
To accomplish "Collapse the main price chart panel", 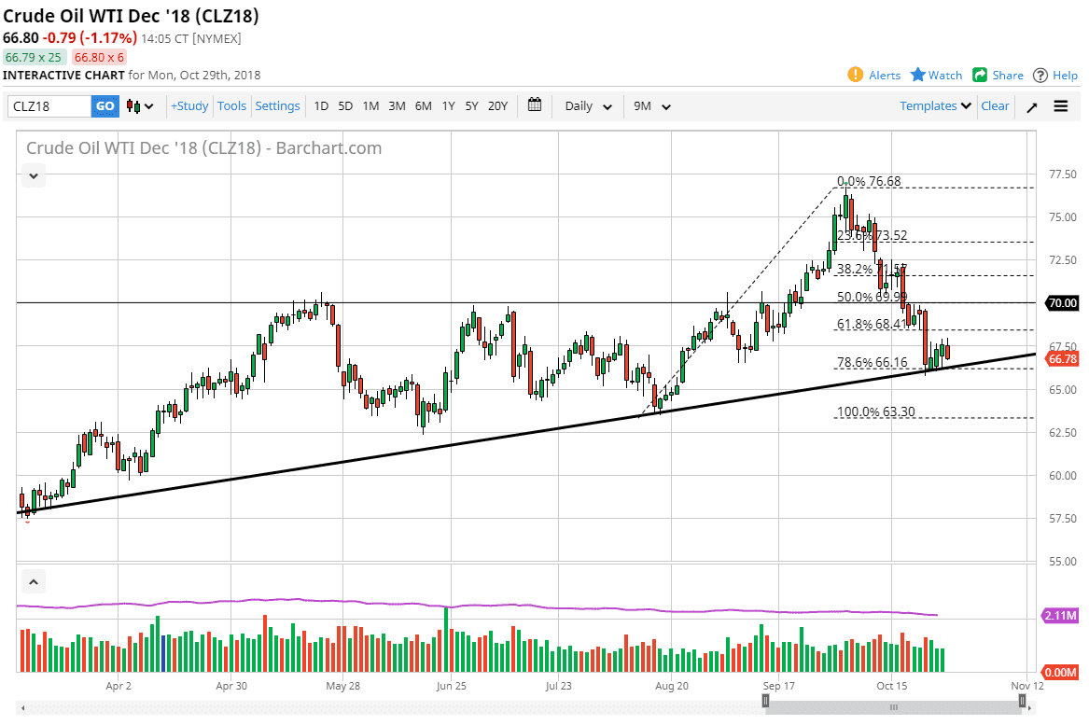I will click(33, 175).
